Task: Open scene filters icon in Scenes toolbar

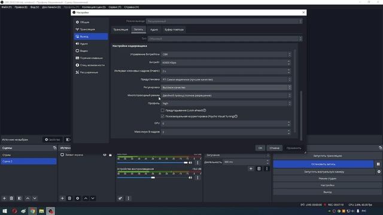Action: point(20,198)
